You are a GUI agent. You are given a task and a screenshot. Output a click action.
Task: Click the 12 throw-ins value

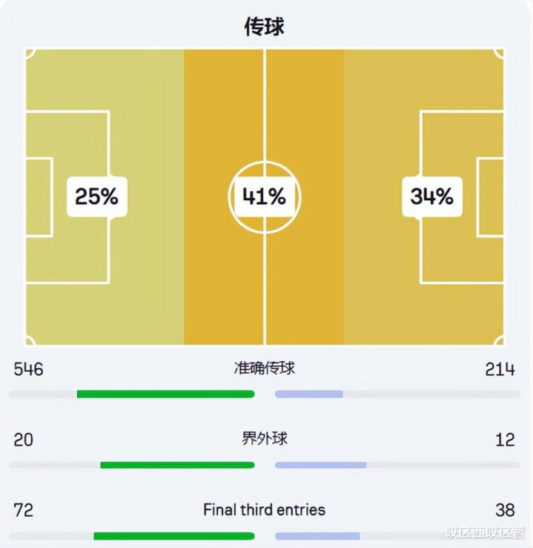[505, 440]
